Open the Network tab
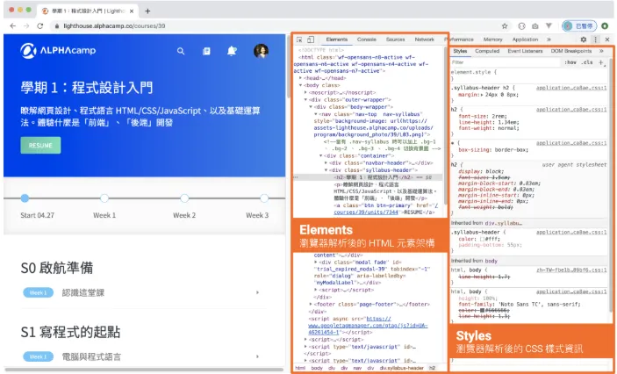This screenshot has height=374, width=617. pos(424,40)
